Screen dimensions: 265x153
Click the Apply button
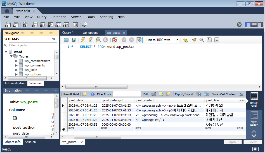[233, 142]
